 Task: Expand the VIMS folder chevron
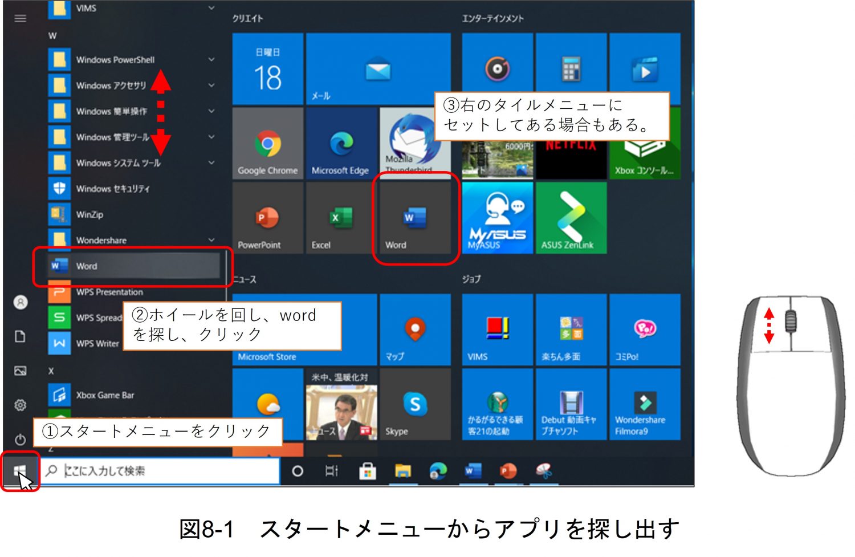(x=211, y=8)
